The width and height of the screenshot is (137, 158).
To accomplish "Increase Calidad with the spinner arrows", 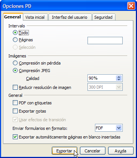I will tap(119, 77).
